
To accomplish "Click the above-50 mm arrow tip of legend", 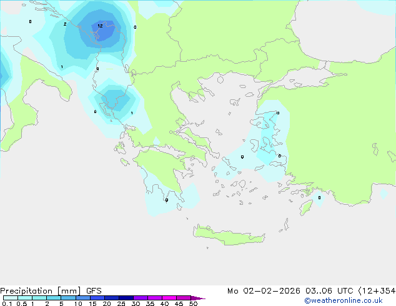I will pos(198,298).
